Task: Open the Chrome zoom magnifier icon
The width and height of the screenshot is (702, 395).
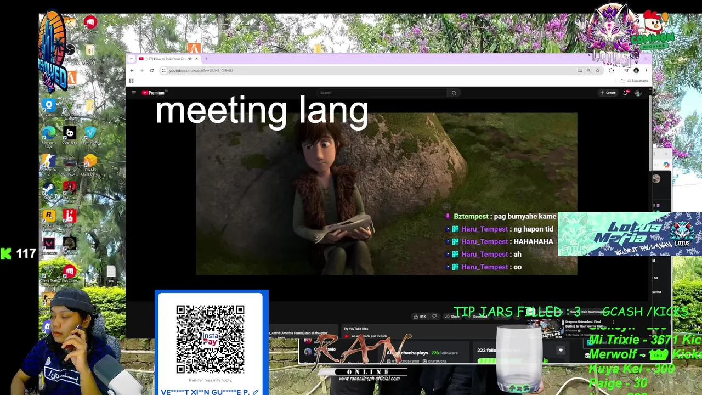Action: pyautogui.click(x=588, y=70)
